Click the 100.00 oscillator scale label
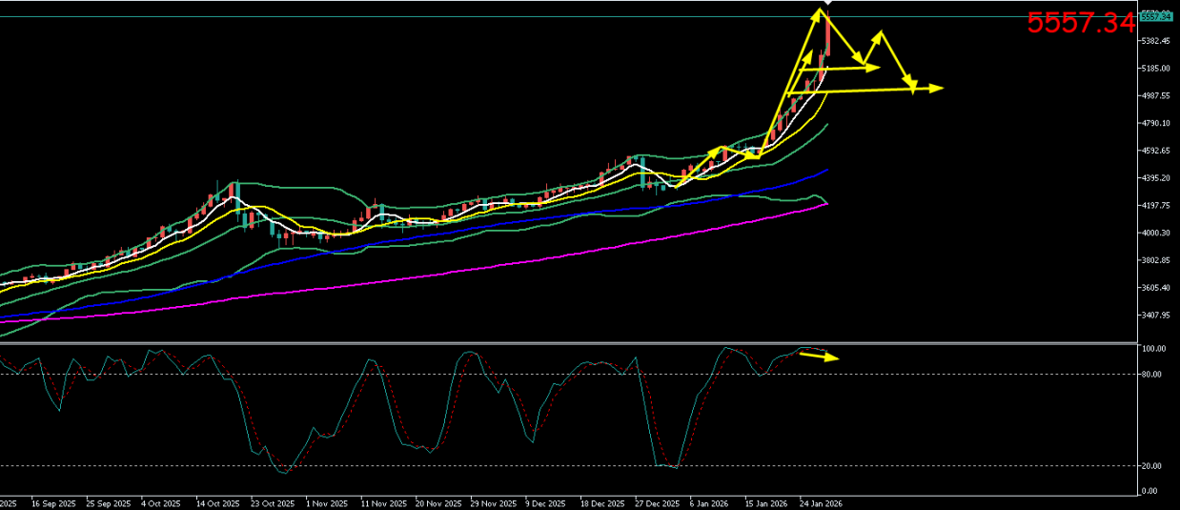Screen dimensions: 1180x510 (x=1152, y=350)
